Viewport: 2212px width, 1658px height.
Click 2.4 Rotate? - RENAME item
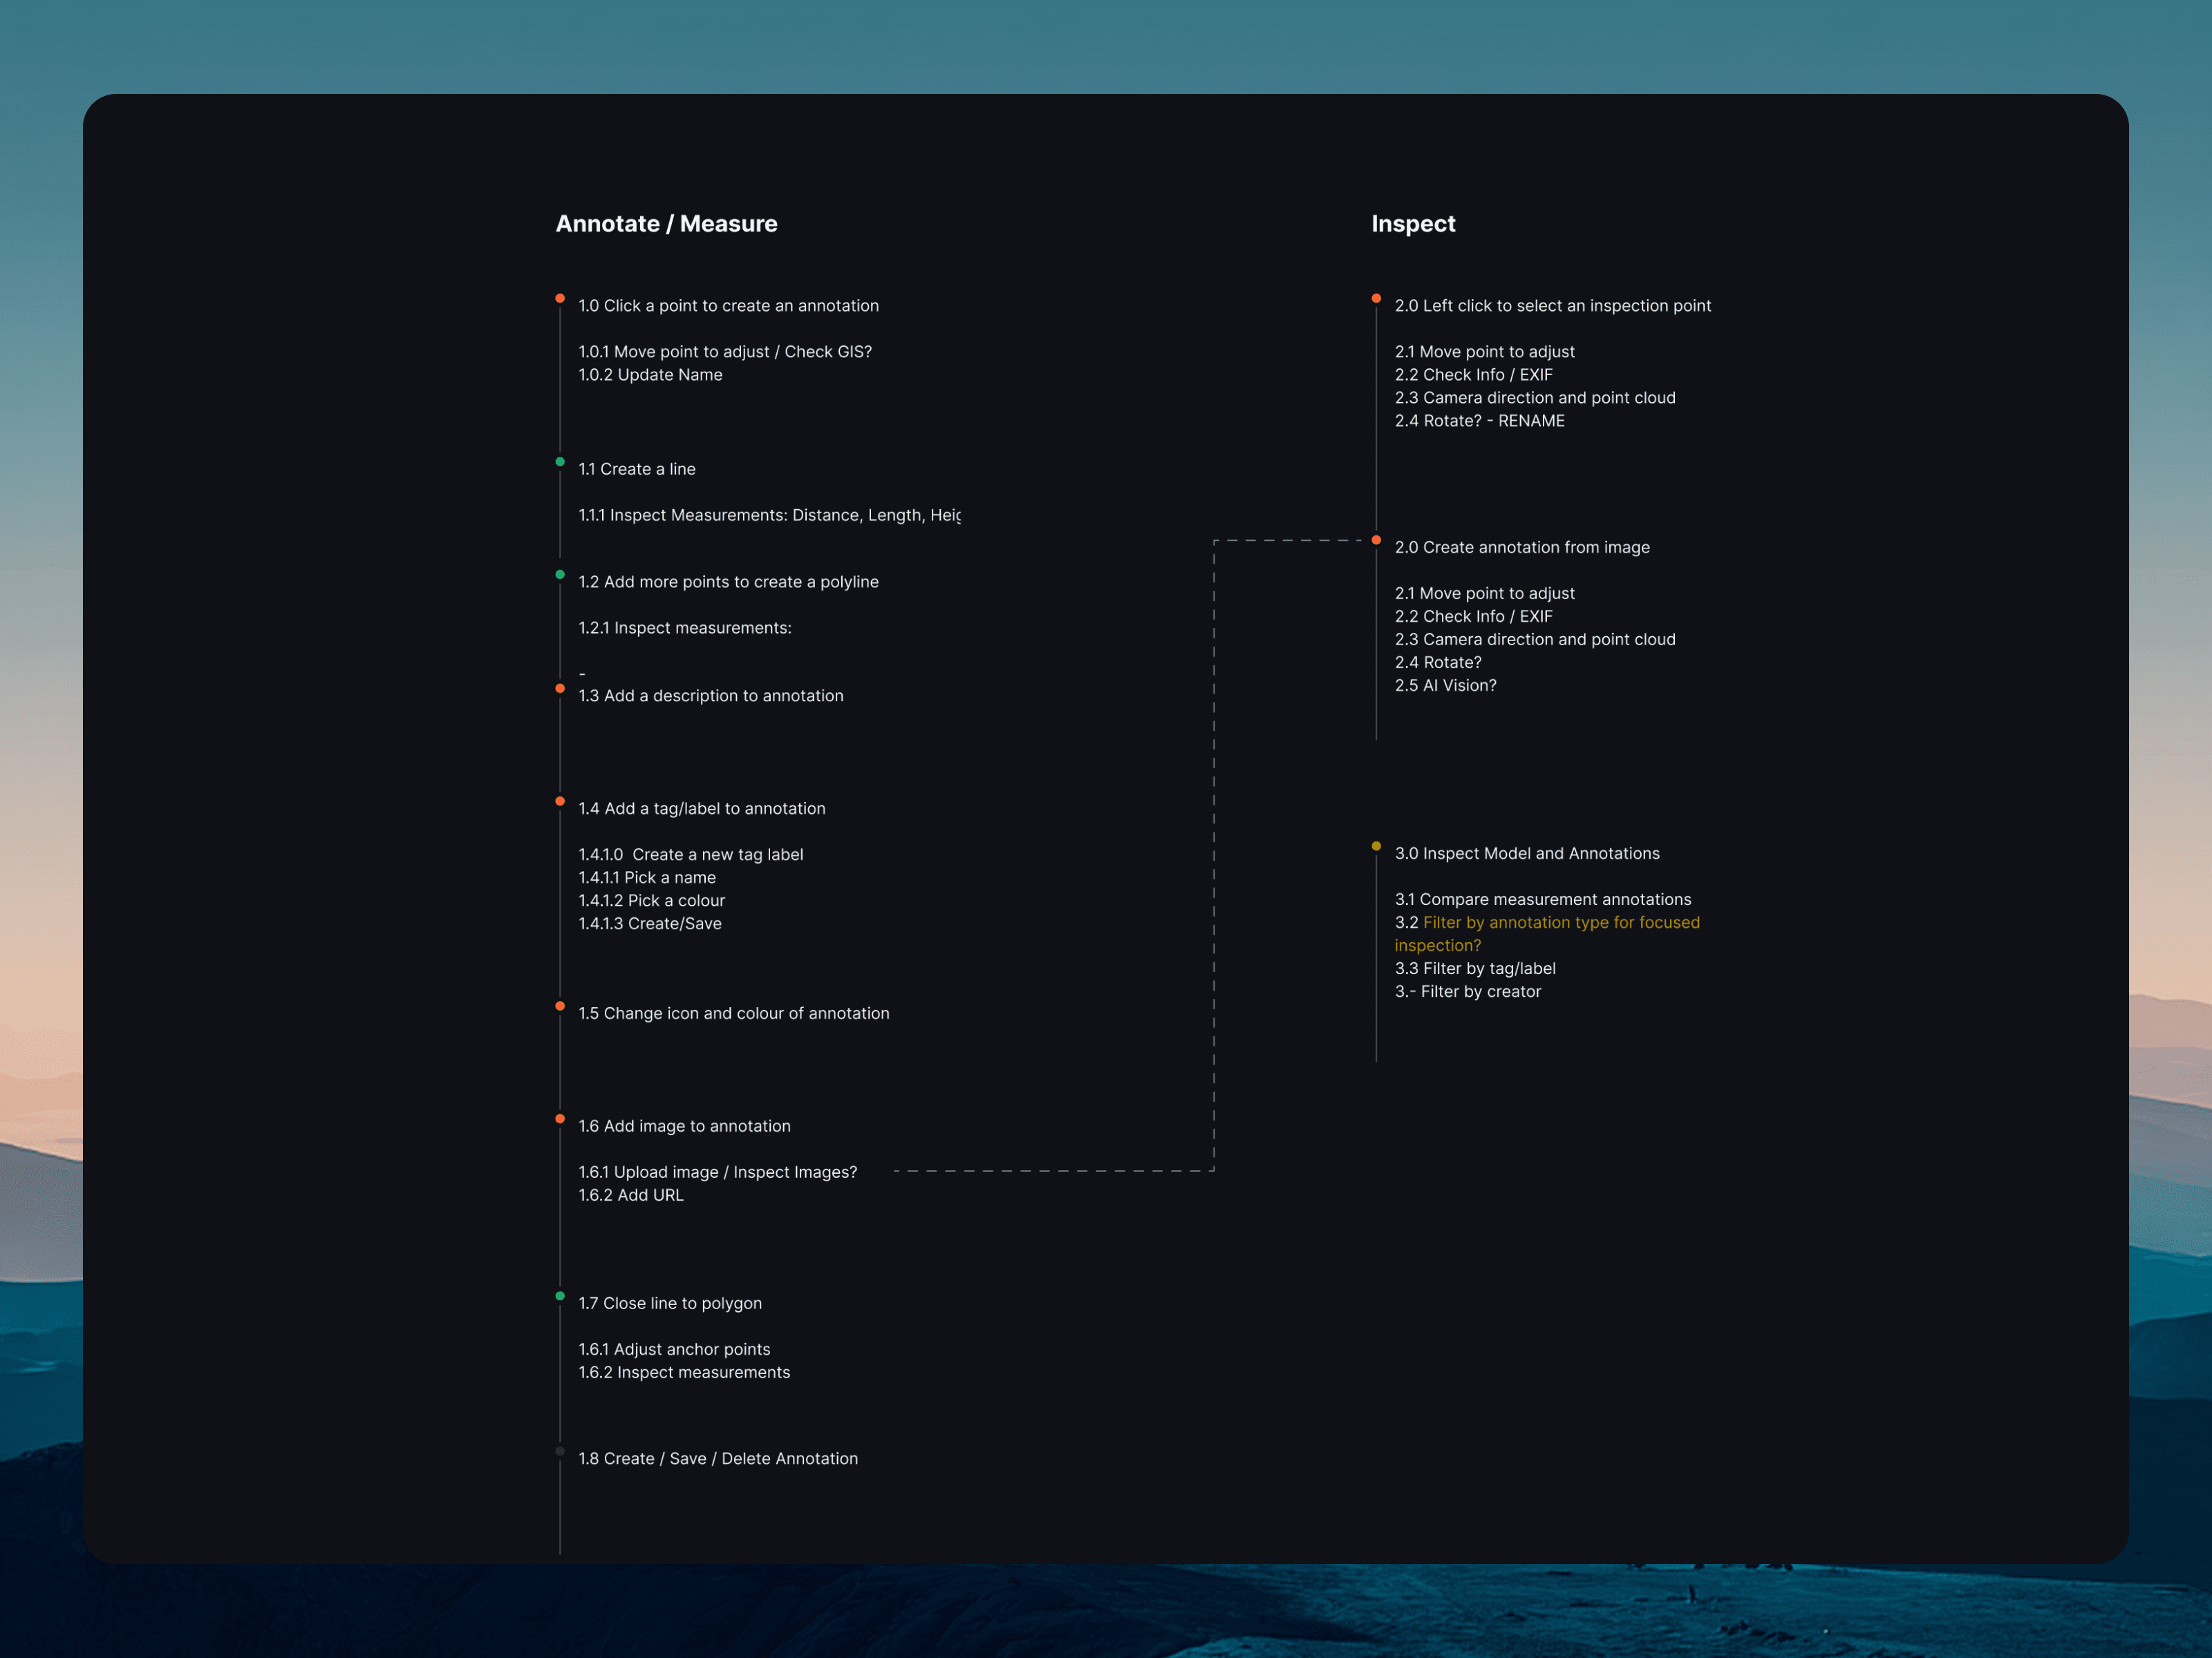tap(1479, 421)
